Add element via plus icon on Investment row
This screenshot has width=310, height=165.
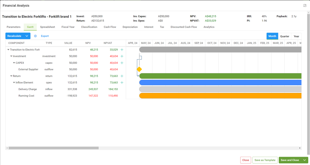click(x=121, y=56)
